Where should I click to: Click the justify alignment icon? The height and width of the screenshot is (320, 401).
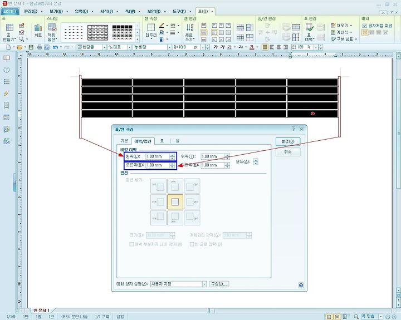tap(265, 47)
